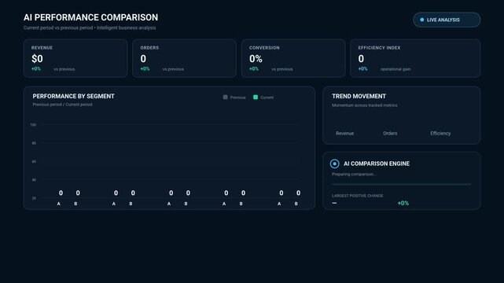Click the 'operational gain' text
Viewport: 504px width, 283px height.
click(x=395, y=69)
